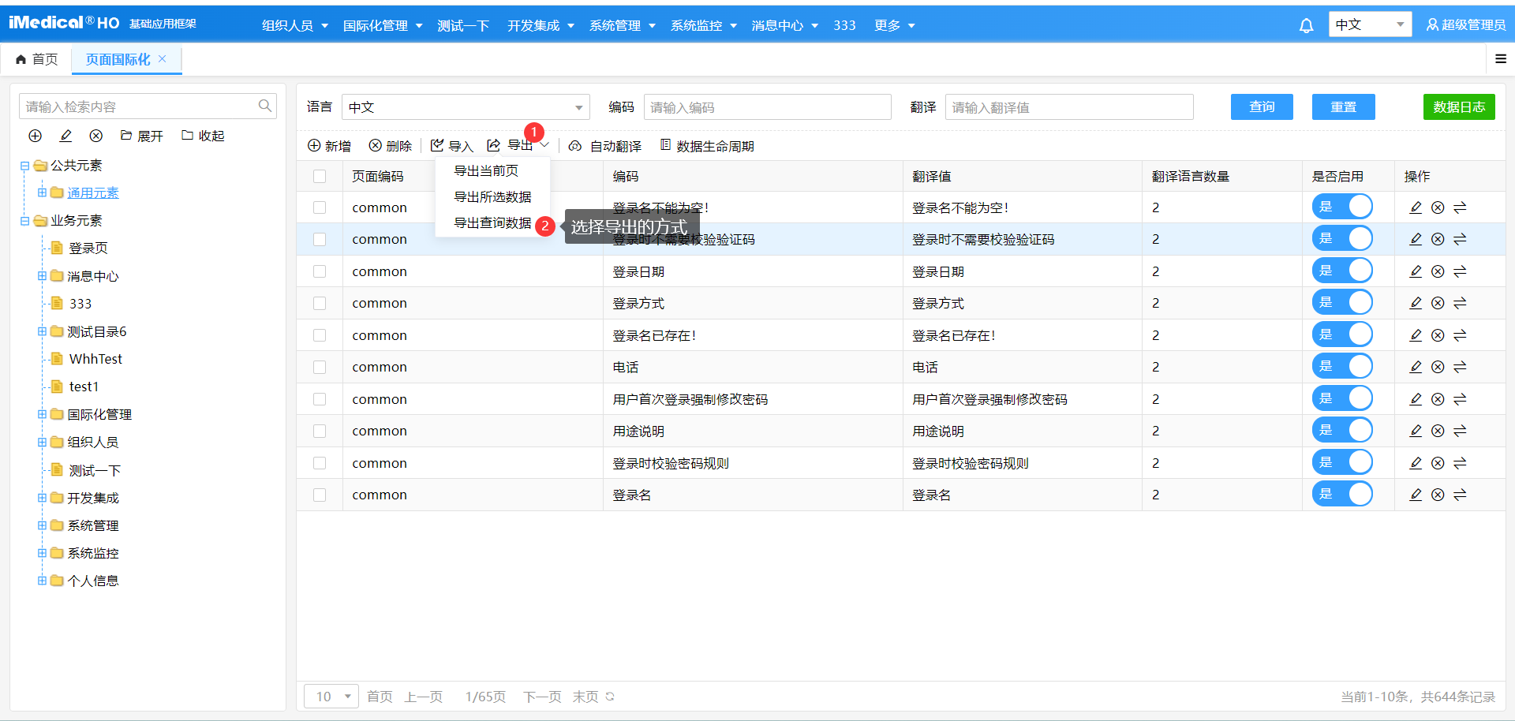The height and width of the screenshot is (721, 1515).
Task: Click the search magnifier in tree search box
Action: coord(265,106)
